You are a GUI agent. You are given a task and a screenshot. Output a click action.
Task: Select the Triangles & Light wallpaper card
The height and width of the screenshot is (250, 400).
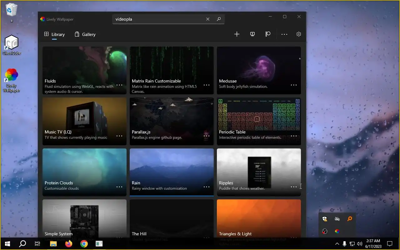(259, 218)
